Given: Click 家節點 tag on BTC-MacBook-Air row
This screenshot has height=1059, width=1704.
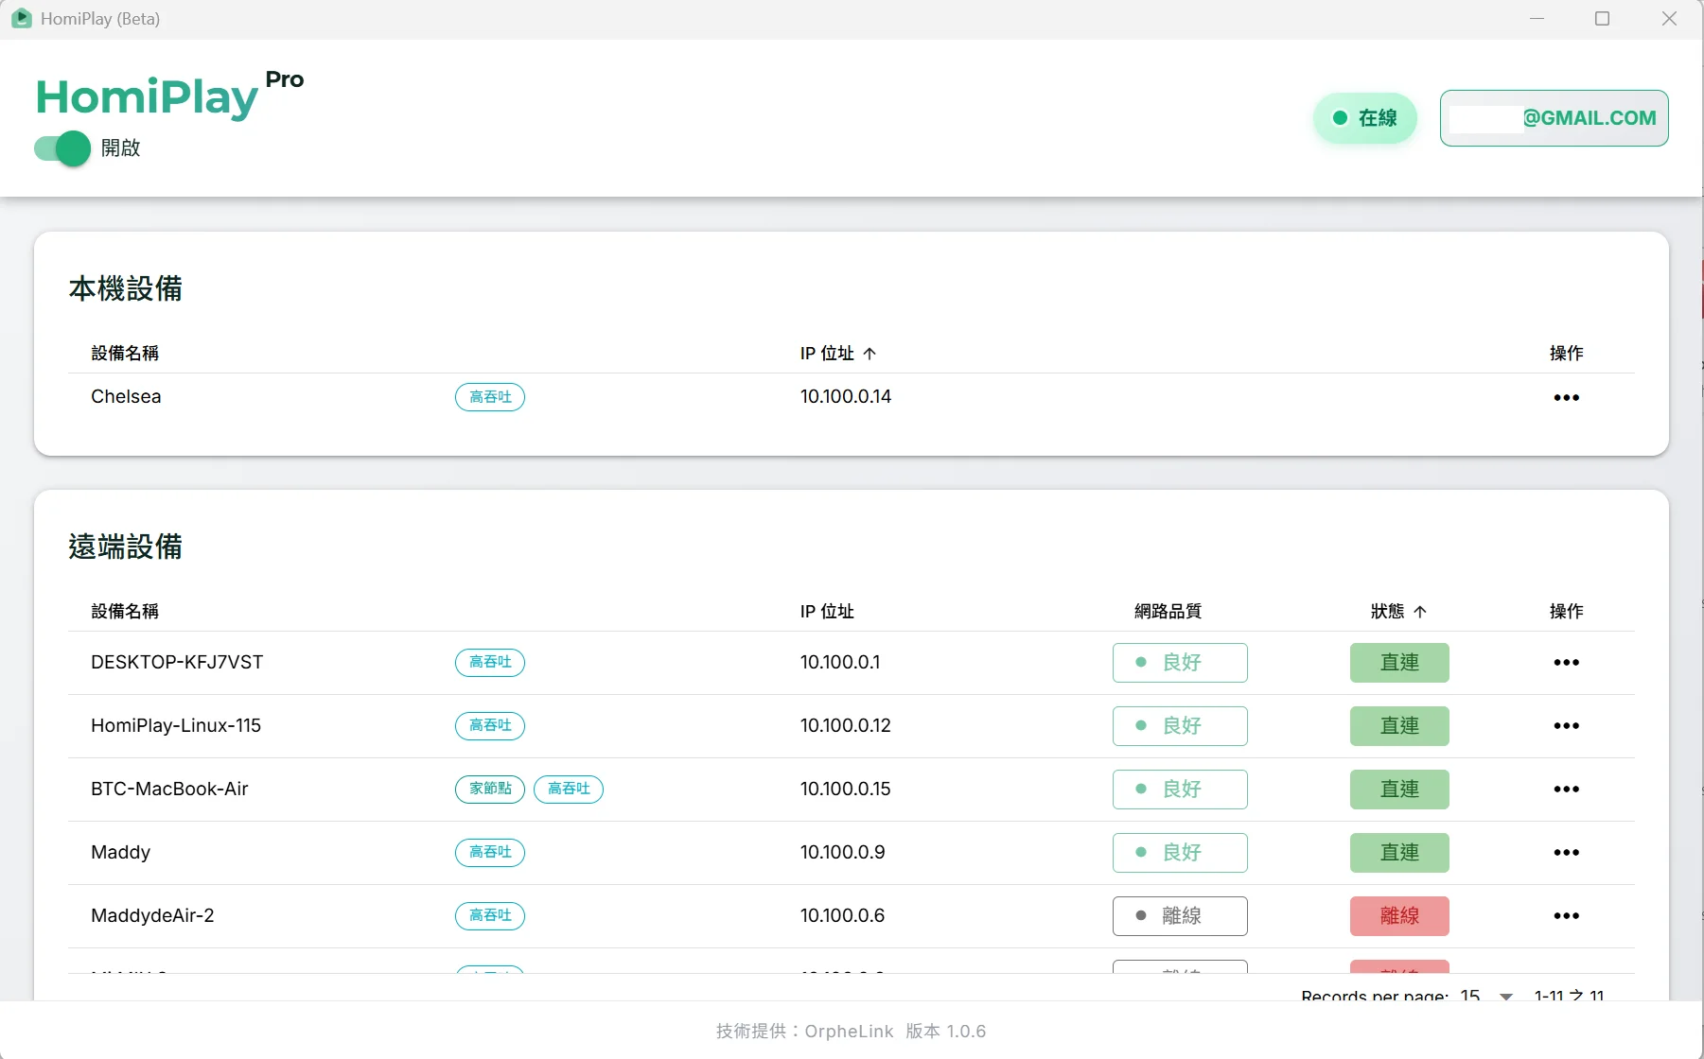Looking at the screenshot, I should [490, 790].
